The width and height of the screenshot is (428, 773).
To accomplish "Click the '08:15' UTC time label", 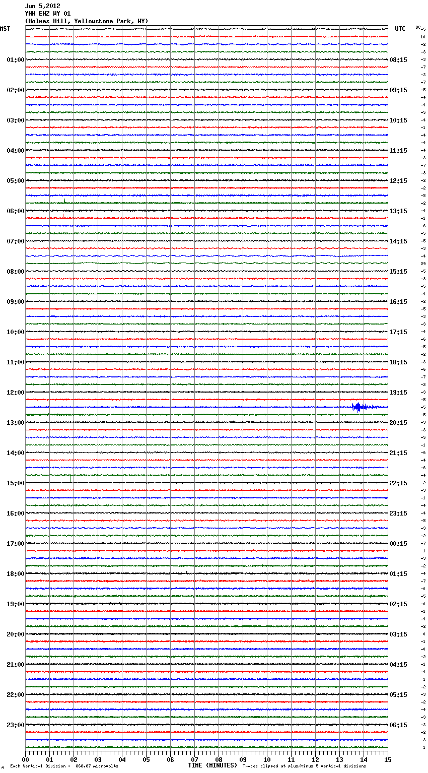I will (x=398, y=59).
